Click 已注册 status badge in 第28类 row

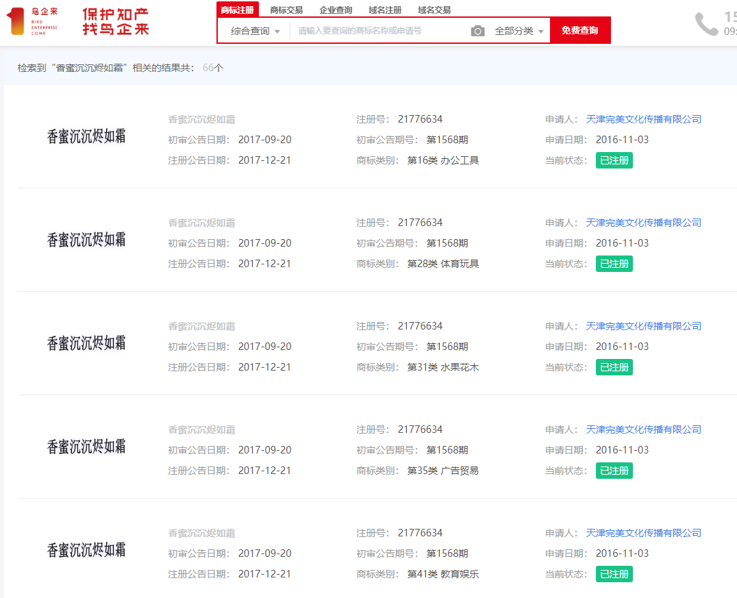[x=614, y=264]
